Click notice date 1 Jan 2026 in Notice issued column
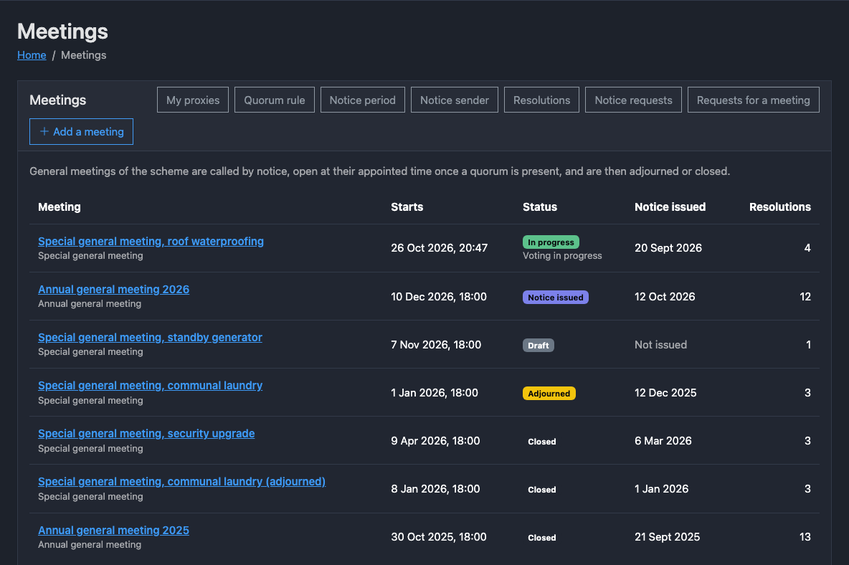 coord(662,489)
